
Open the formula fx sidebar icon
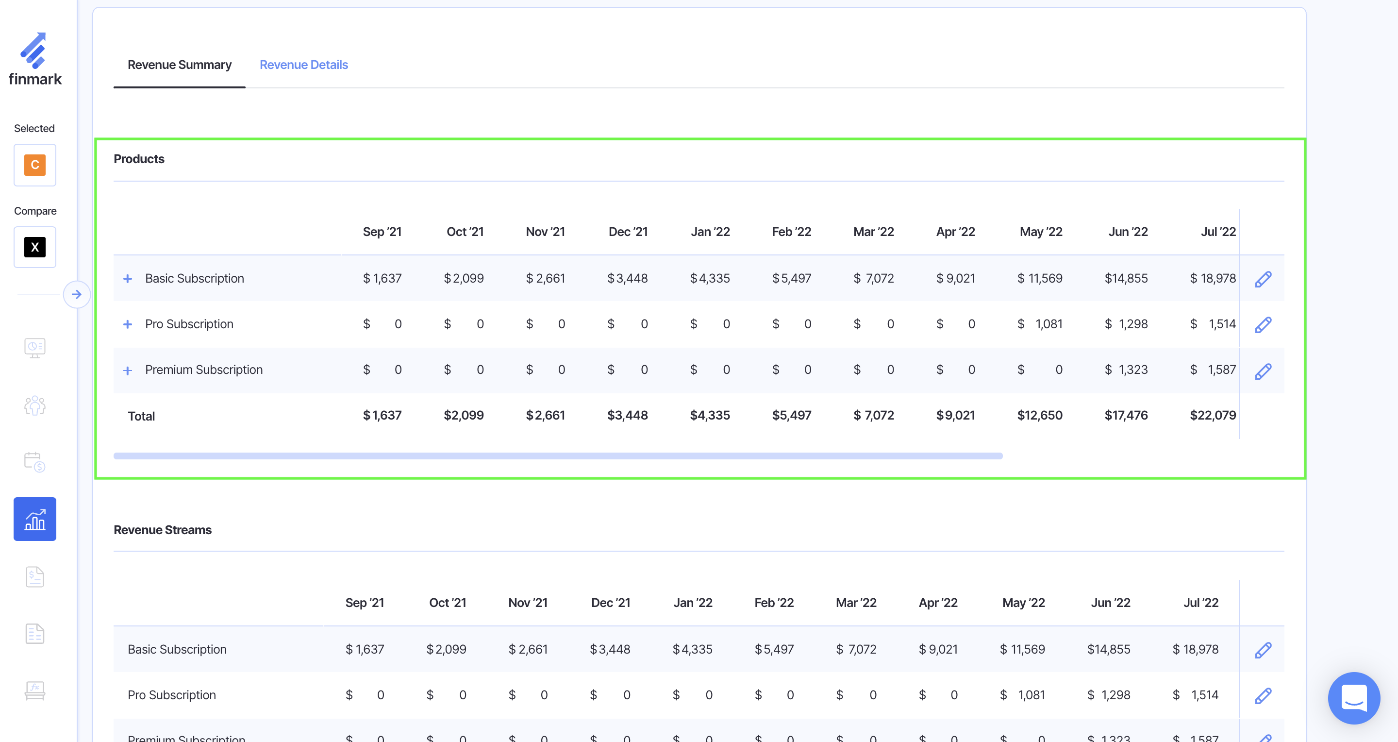[x=35, y=691]
